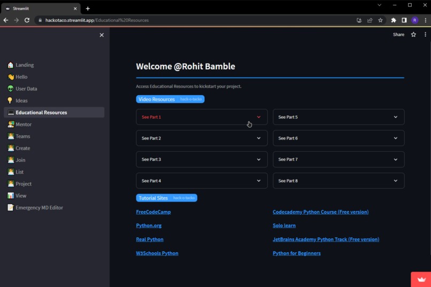Screen dimensions: 431x287
Task: Close the Streamlit browser tab
Action: point(75,9)
